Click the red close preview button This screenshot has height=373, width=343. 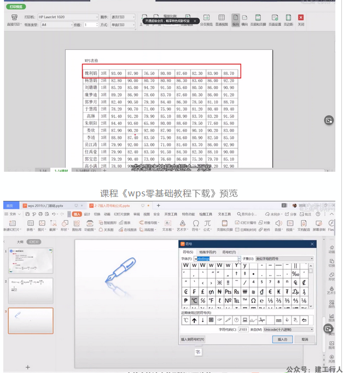[301, 18]
